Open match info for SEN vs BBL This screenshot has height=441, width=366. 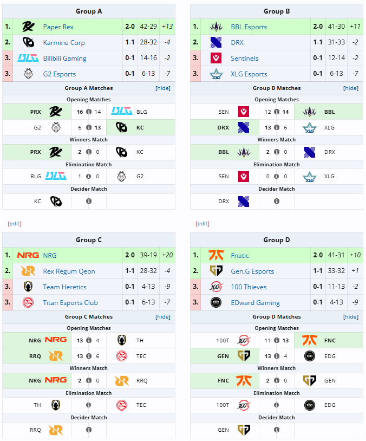point(277,112)
